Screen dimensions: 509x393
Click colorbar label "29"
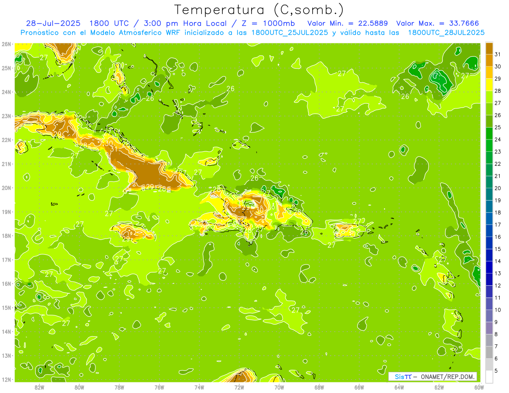point(498,78)
